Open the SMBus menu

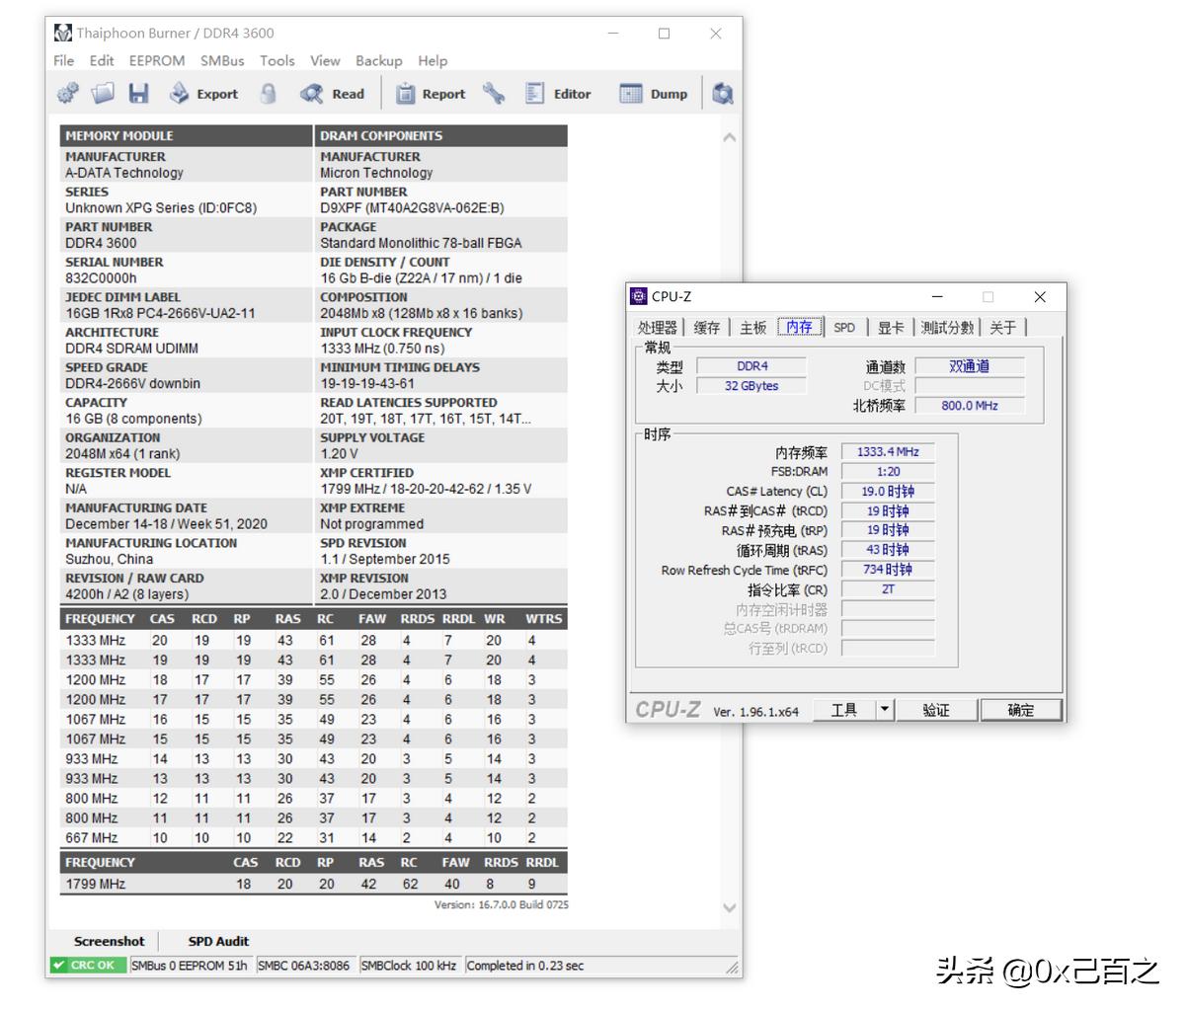(222, 60)
